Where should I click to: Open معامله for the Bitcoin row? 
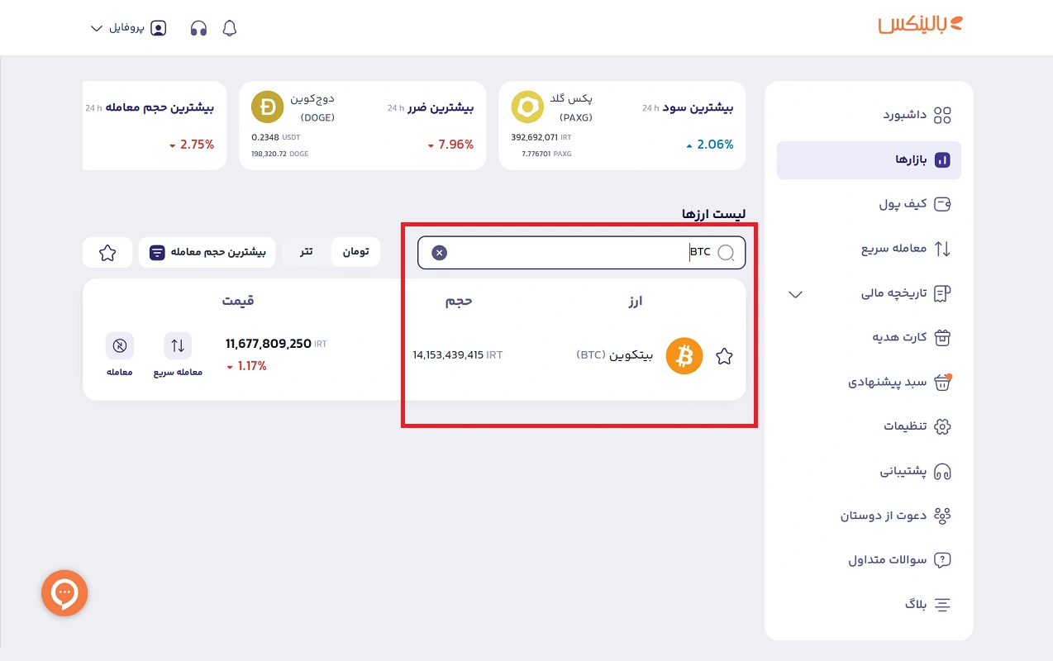click(120, 355)
